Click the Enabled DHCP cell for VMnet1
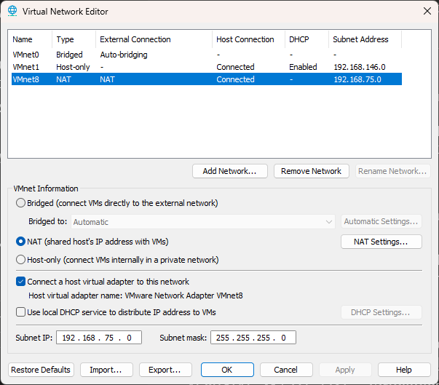This screenshot has width=439, height=385. pyautogui.click(x=303, y=67)
